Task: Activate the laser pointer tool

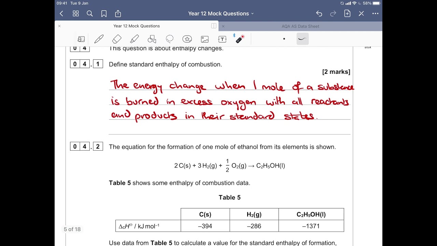Action: [240, 39]
